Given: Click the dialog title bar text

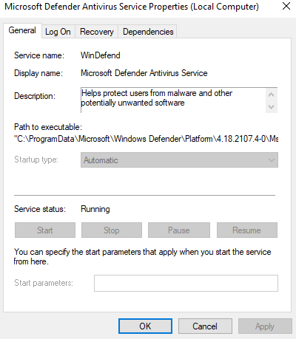Looking at the screenshot, I should point(132,7).
